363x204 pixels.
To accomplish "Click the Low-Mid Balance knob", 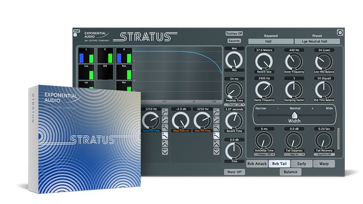I will point(324,62).
